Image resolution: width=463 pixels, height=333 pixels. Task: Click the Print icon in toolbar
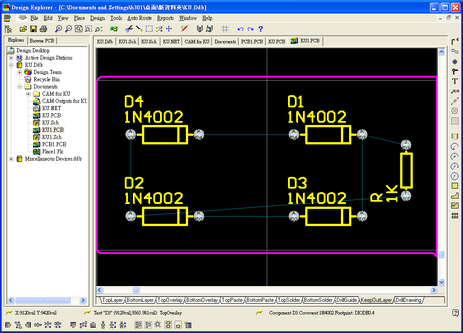click(x=43, y=29)
